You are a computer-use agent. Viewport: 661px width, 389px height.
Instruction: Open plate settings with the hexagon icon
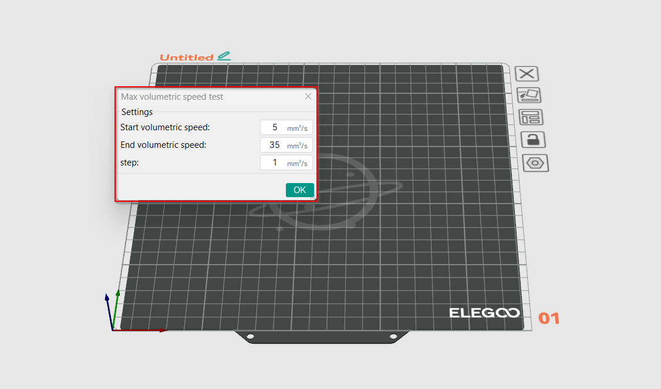[x=535, y=163]
